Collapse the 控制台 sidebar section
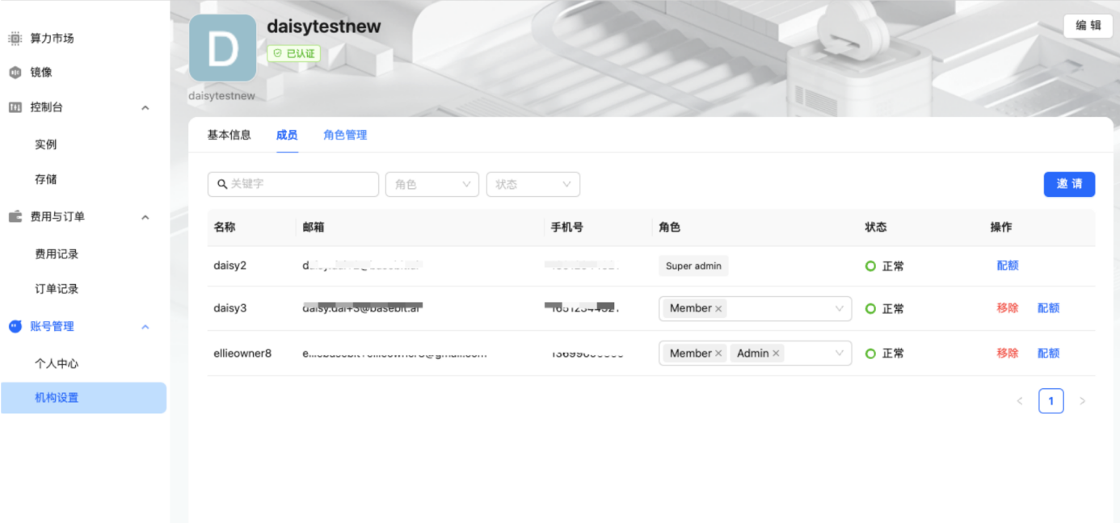The image size is (1120, 523). point(145,107)
